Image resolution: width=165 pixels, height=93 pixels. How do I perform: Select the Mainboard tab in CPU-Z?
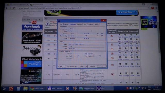73,24
